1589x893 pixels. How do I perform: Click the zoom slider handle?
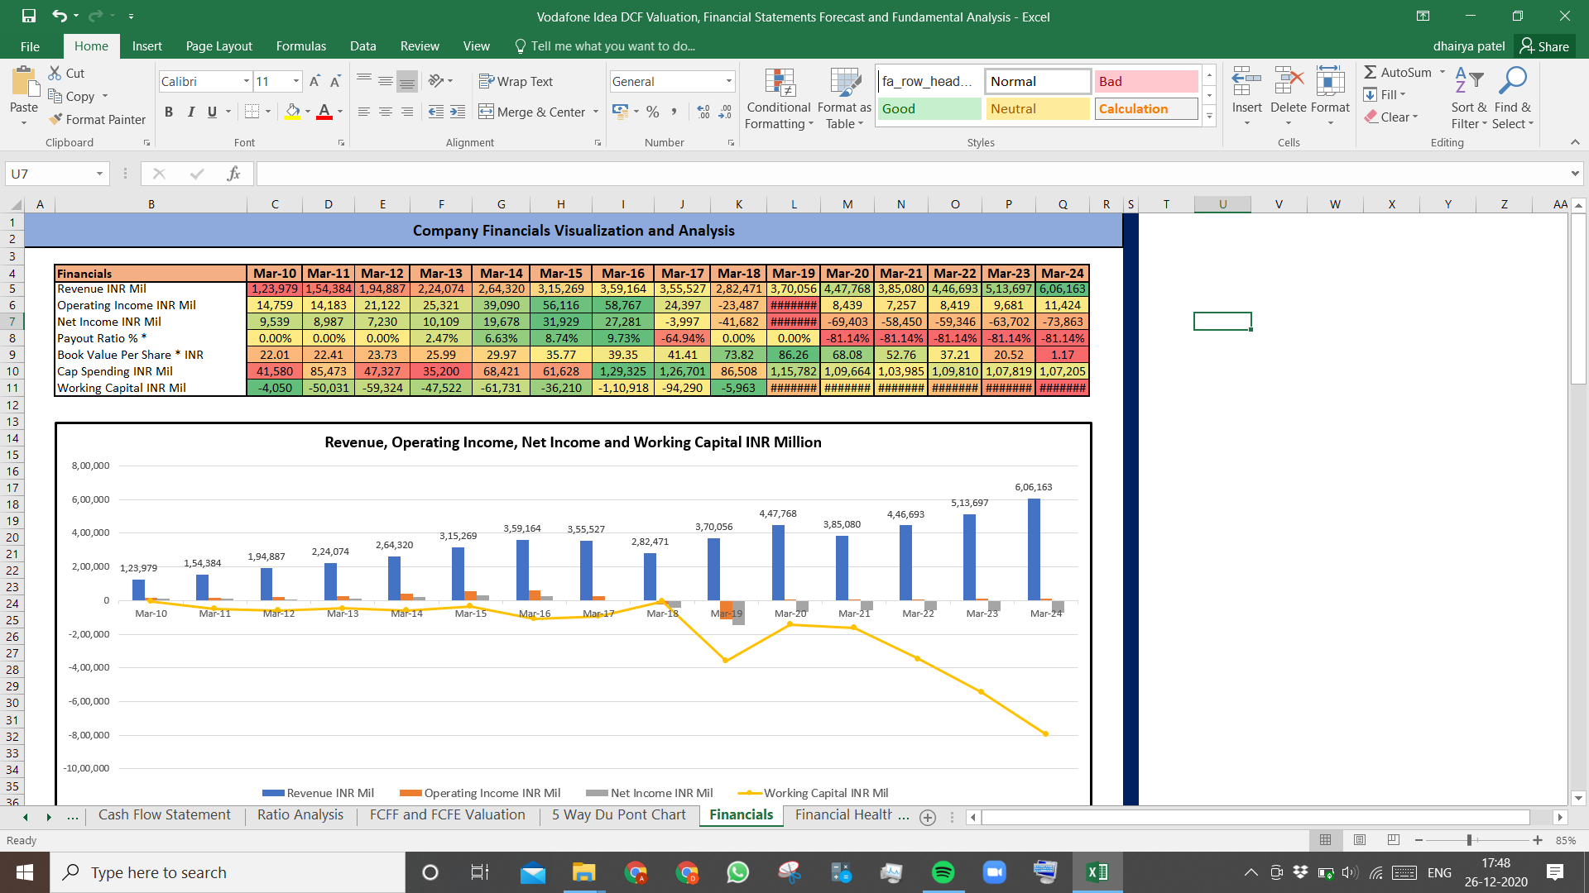coord(1470,840)
